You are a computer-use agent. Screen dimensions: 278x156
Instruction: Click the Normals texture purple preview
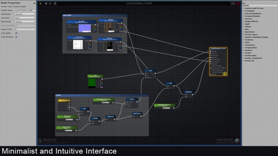pyautogui.click(x=85, y=28)
